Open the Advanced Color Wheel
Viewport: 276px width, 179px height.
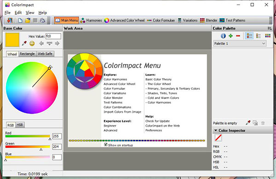tap(125, 20)
